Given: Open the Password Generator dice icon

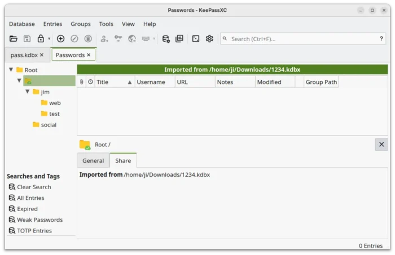Looking at the screenshot, I should [196, 39].
